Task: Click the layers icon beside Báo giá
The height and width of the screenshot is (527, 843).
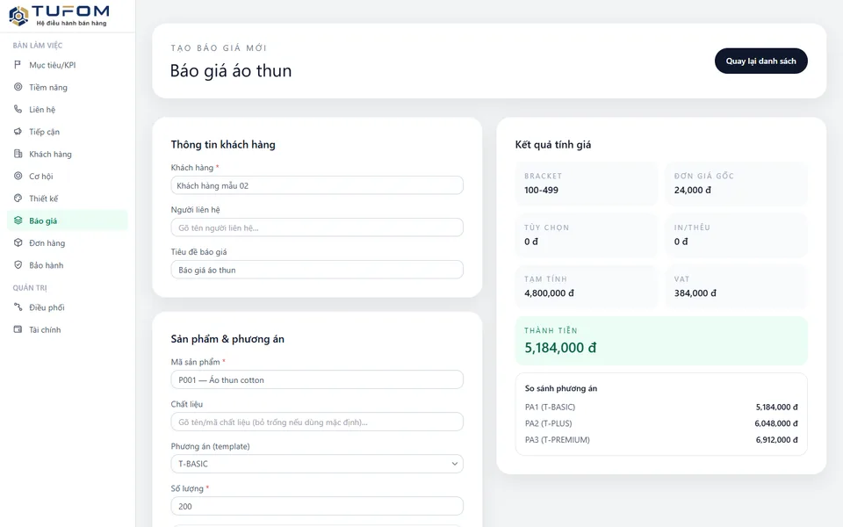Action: pyautogui.click(x=18, y=220)
